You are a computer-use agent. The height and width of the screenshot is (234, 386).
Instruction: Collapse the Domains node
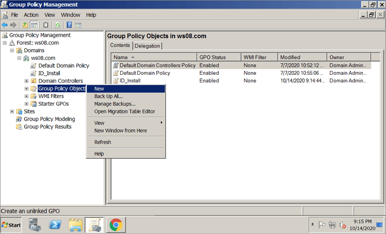[x=12, y=51]
